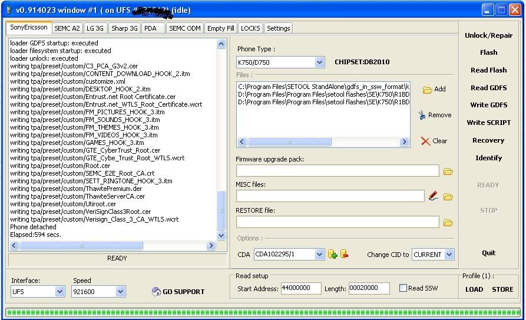The height and width of the screenshot is (320, 526).
Task: Click the LOAD profile button
Action: [x=474, y=289]
